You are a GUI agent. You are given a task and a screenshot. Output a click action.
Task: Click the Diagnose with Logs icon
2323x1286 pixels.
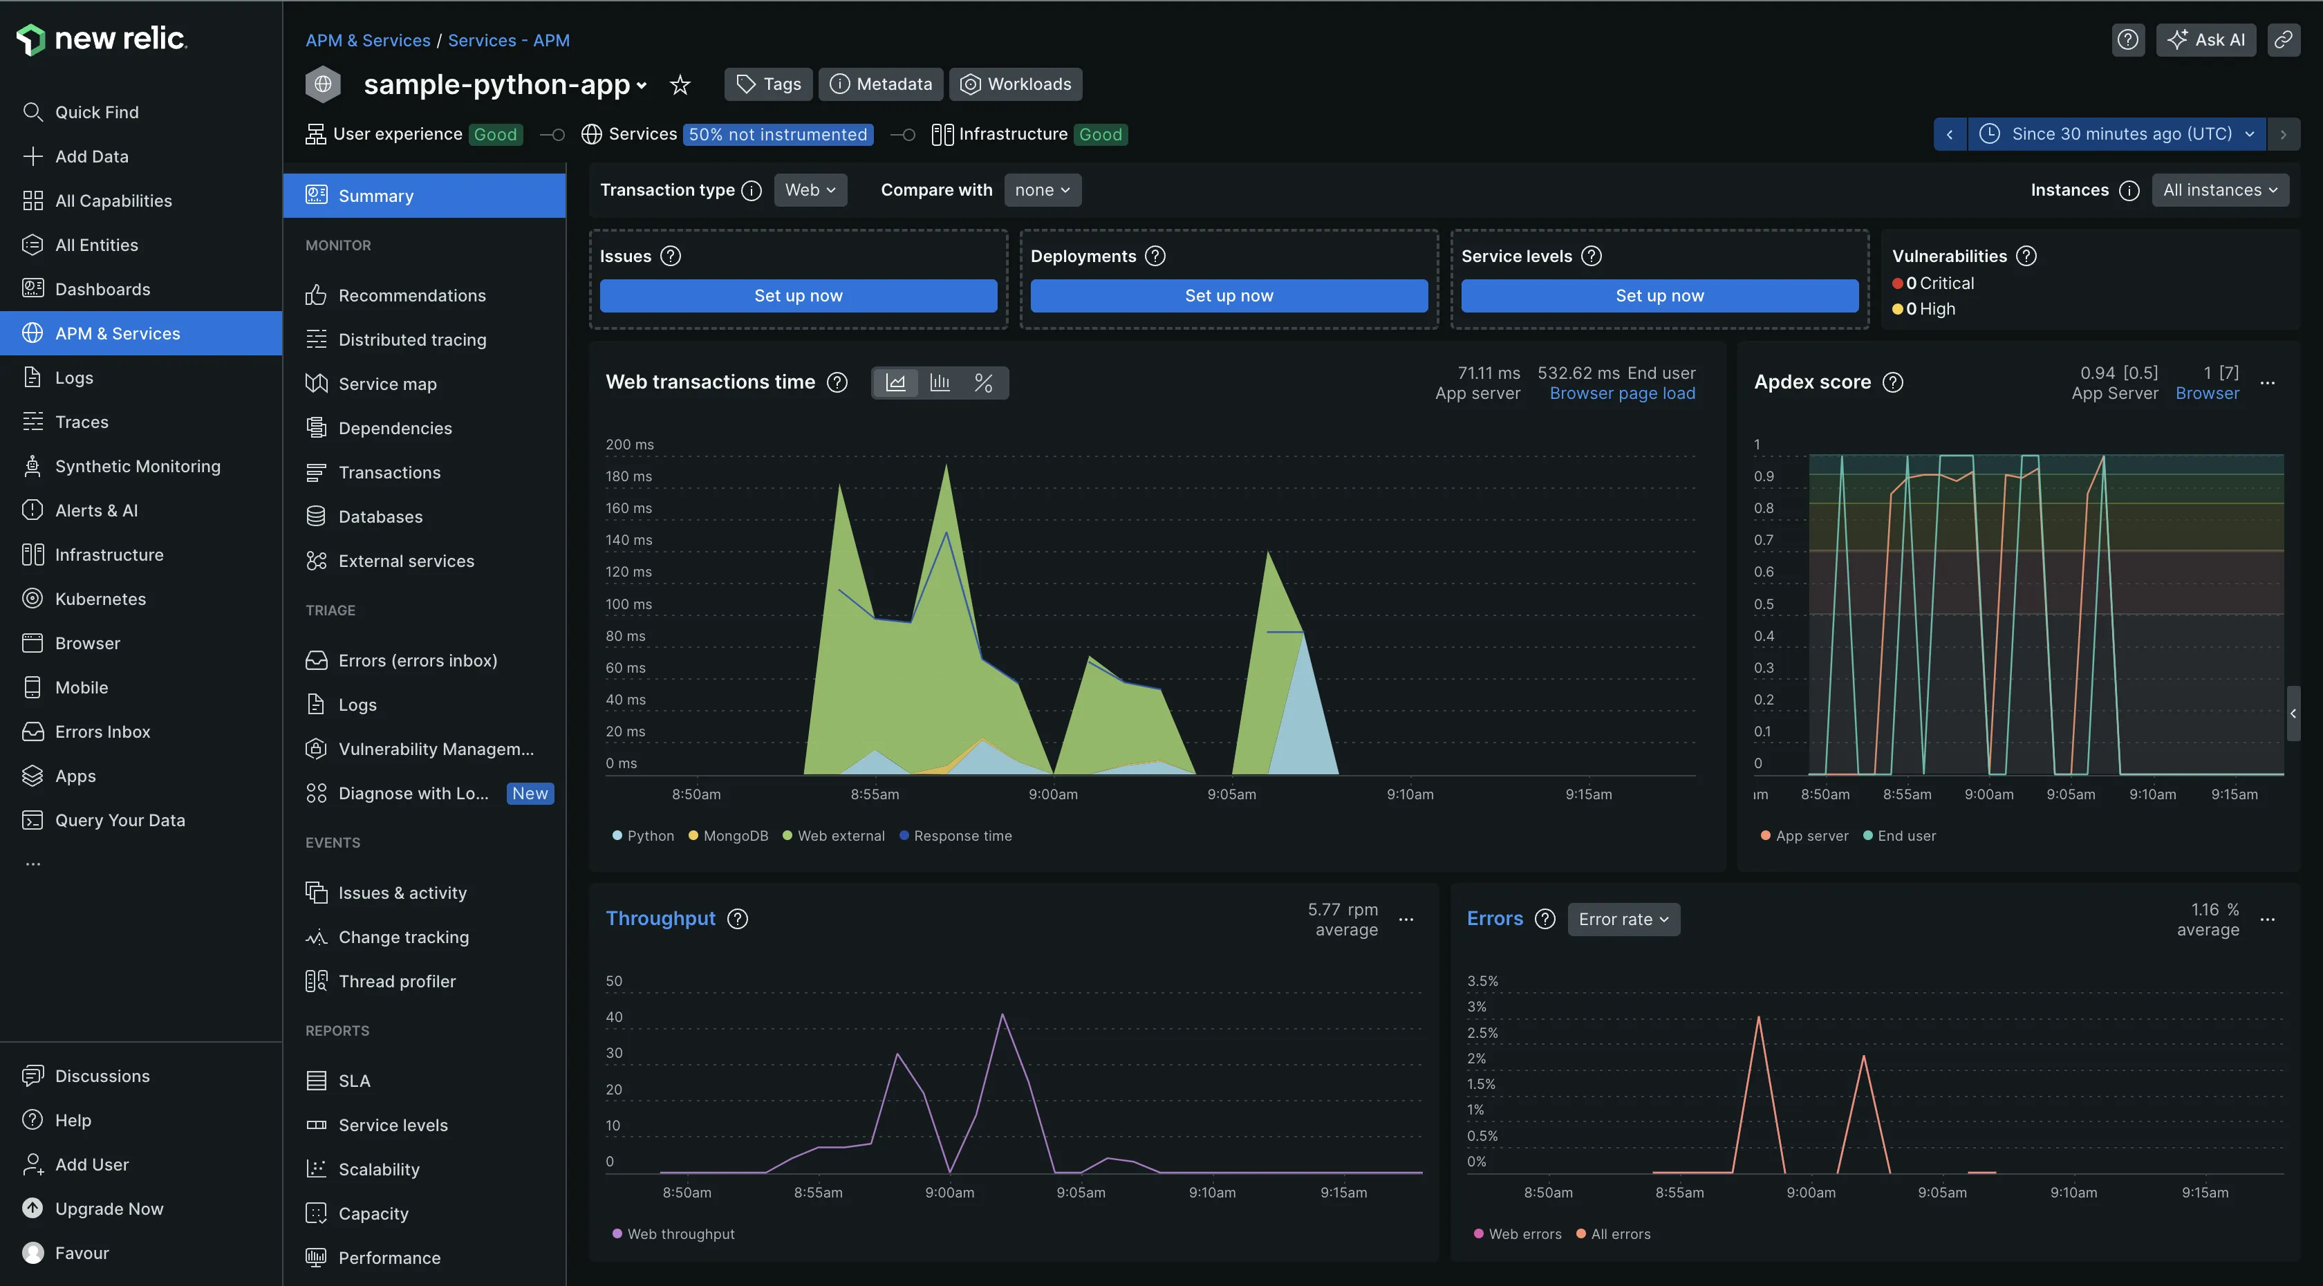coord(312,792)
